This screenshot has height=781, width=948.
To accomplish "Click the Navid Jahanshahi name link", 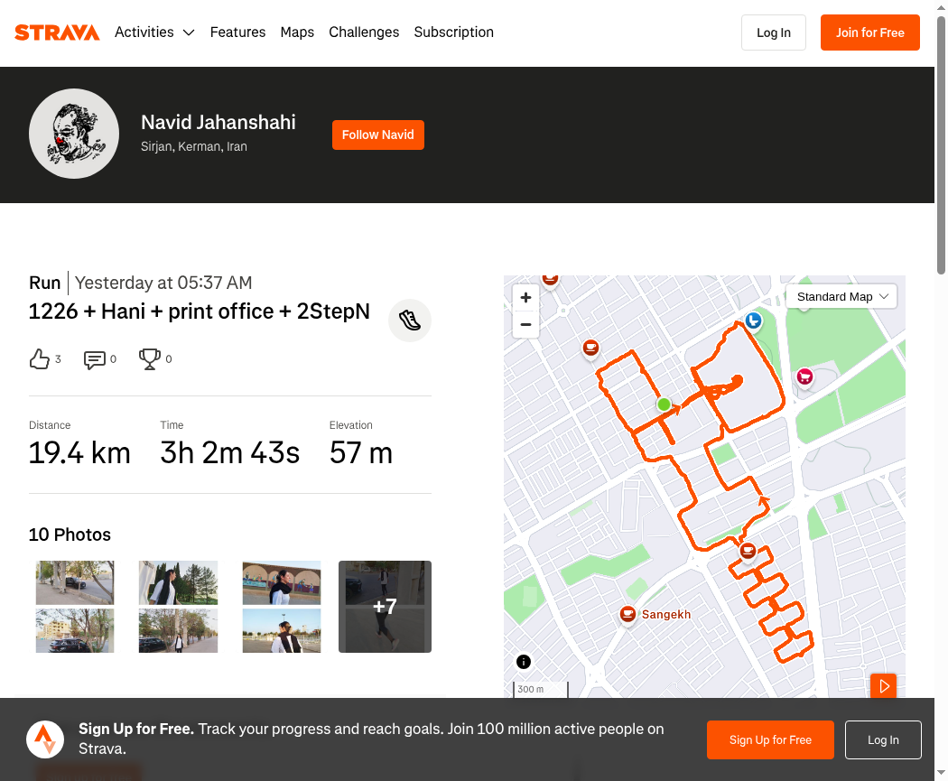I will coord(218,122).
